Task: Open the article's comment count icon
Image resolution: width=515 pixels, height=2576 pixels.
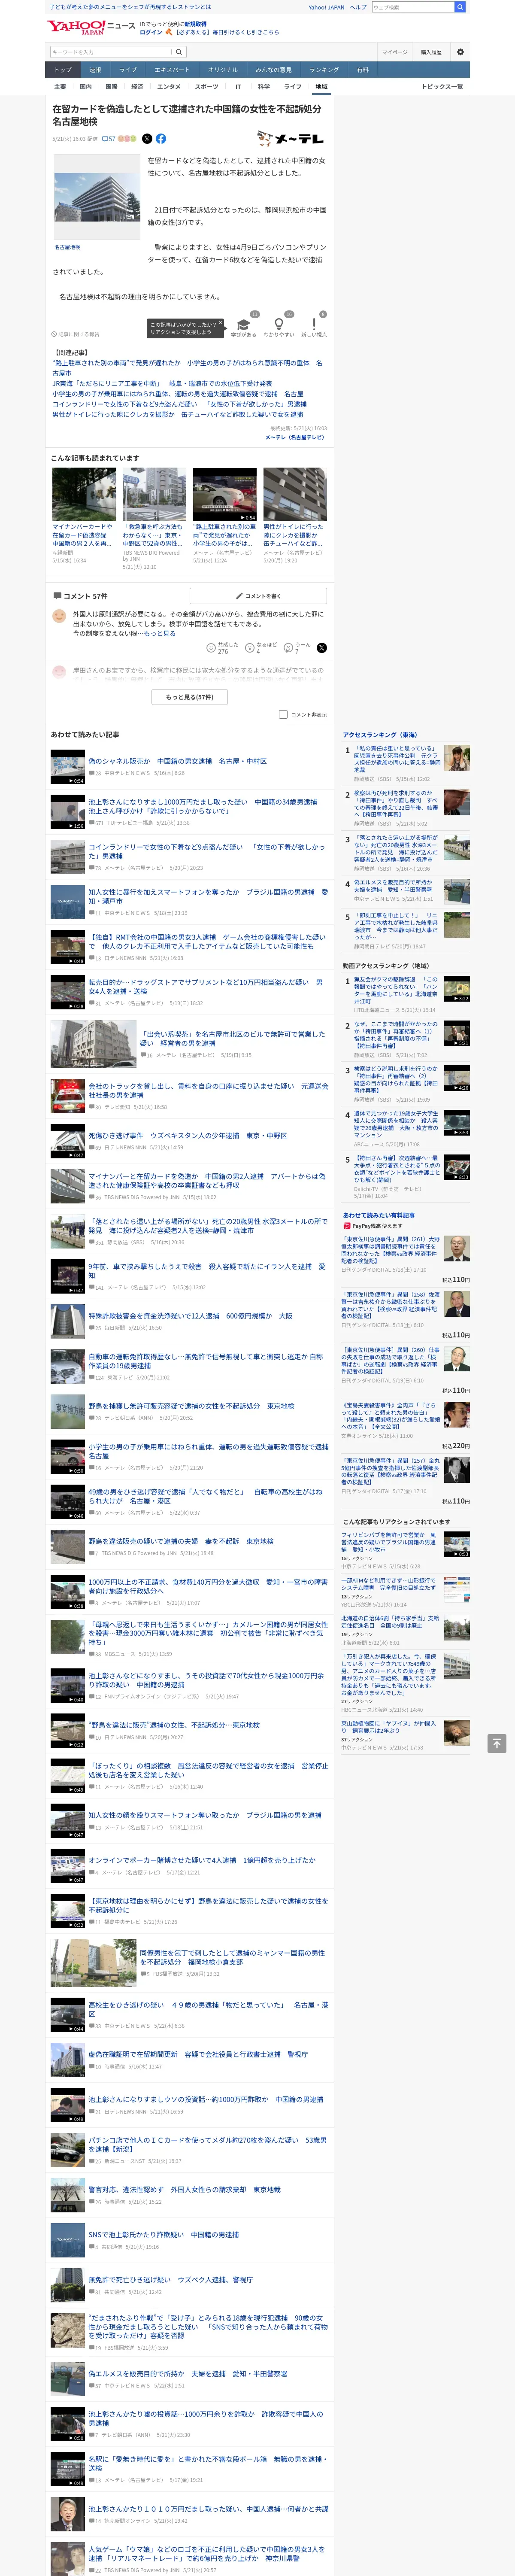Action: pyautogui.click(x=108, y=139)
